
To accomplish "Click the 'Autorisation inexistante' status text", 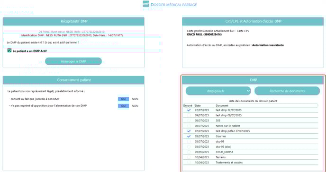I will click(268, 45).
